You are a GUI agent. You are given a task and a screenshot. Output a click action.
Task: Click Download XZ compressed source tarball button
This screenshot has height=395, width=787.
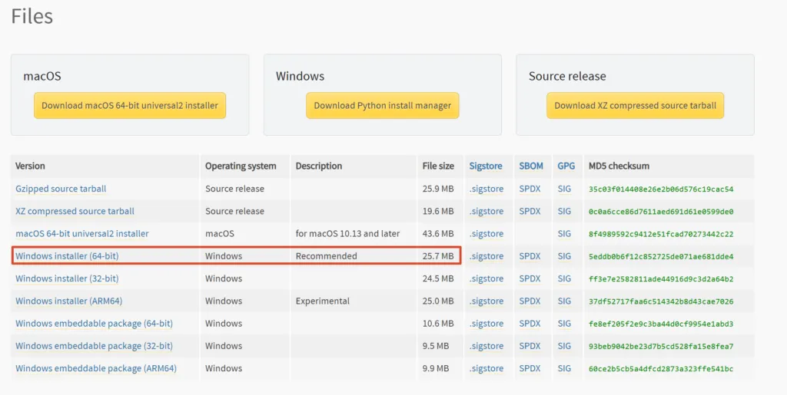coord(635,106)
